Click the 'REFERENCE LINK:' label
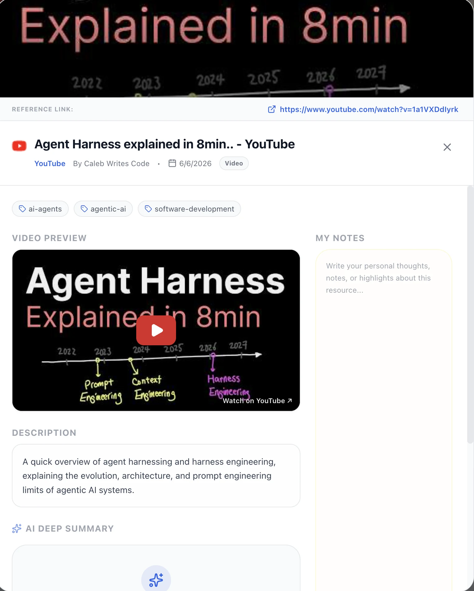474x591 pixels. 43,109
